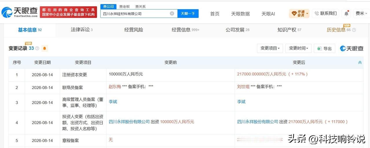Image resolution: width=370 pixels, height=148 pixels.
Task: Click the 变更后 column header
Action: (299, 62)
